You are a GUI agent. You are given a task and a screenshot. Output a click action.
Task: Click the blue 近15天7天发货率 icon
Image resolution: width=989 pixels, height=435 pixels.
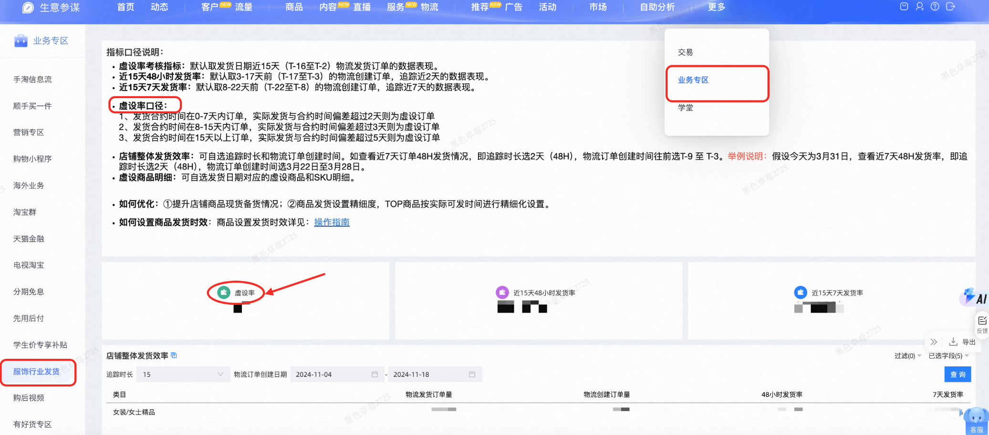click(801, 292)
